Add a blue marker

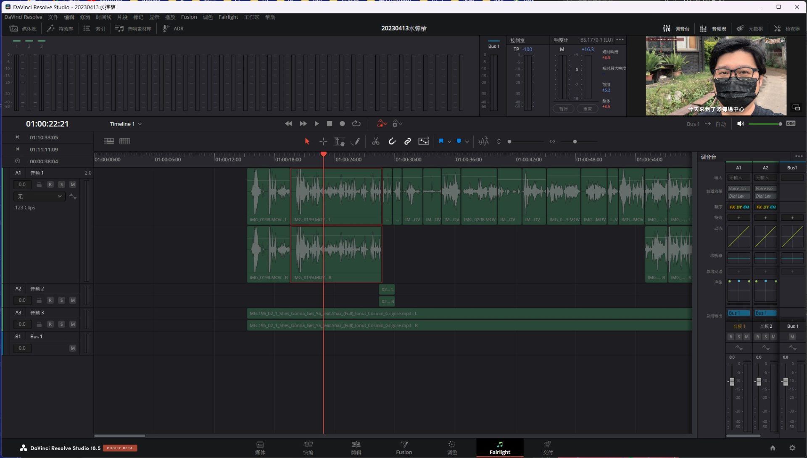(459, 141)
